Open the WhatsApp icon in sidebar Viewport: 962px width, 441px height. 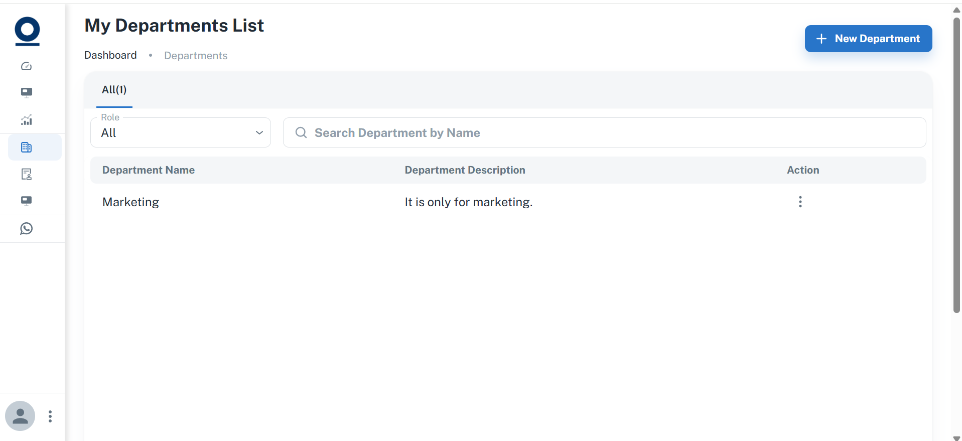click(27, 229)
